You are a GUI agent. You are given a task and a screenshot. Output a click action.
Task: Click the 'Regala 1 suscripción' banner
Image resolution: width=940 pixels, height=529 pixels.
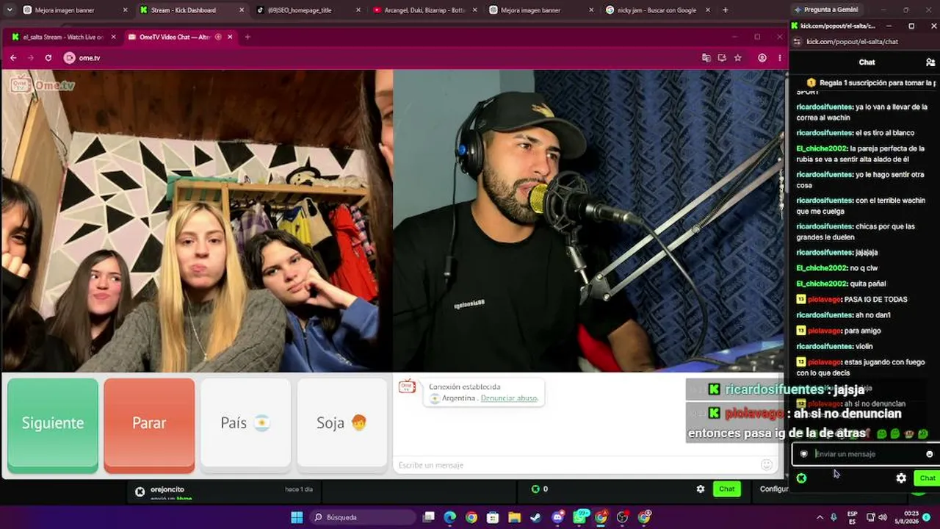871,83
